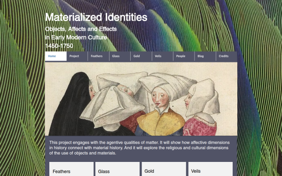Open the Project navigation tab

[x=77, y=56]
